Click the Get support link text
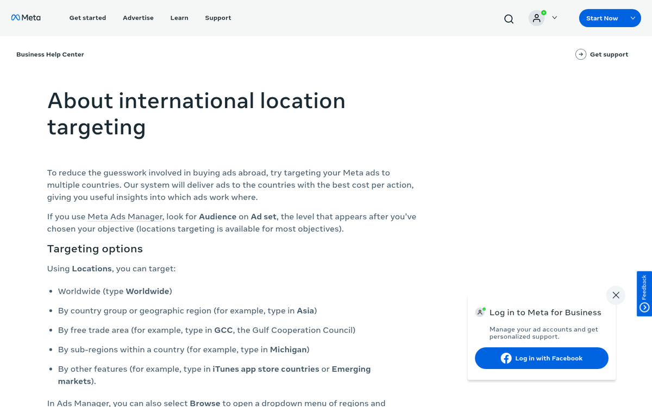The width and height of the screenshot is (652, 407). click(x=609, y=54)
